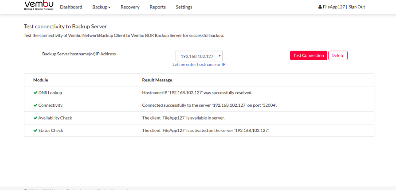Go to the Recovery page

coord(130,7)
